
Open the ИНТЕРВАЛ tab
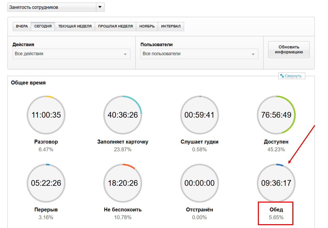(x=171, y=26)
